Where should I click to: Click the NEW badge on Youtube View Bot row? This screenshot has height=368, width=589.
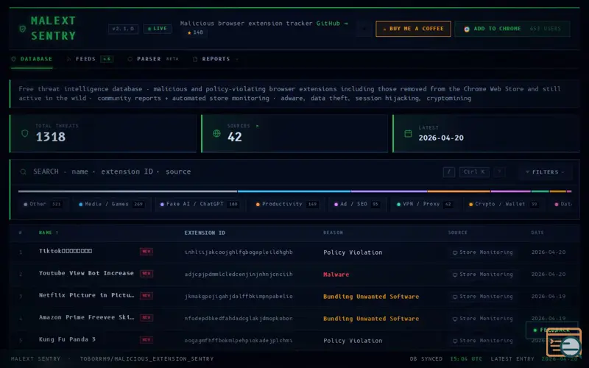pyautogui.click(x=147, y=274)
